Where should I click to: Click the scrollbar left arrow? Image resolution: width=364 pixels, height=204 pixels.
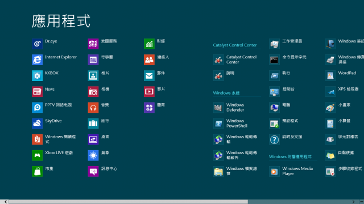pos(5,202)
